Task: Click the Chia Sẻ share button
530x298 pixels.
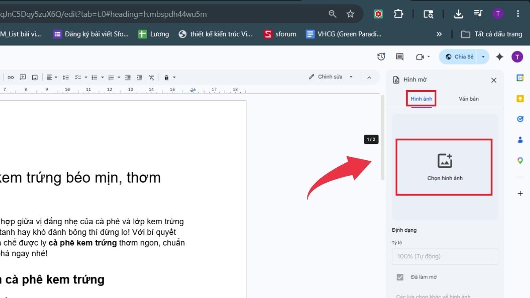Action: 459,57
